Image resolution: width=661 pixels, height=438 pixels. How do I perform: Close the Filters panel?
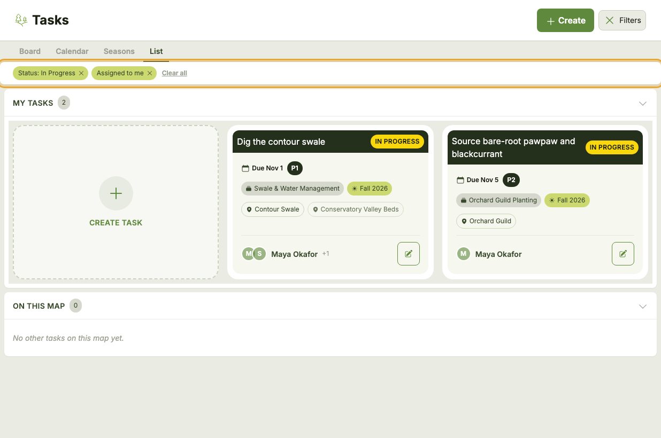622,20
